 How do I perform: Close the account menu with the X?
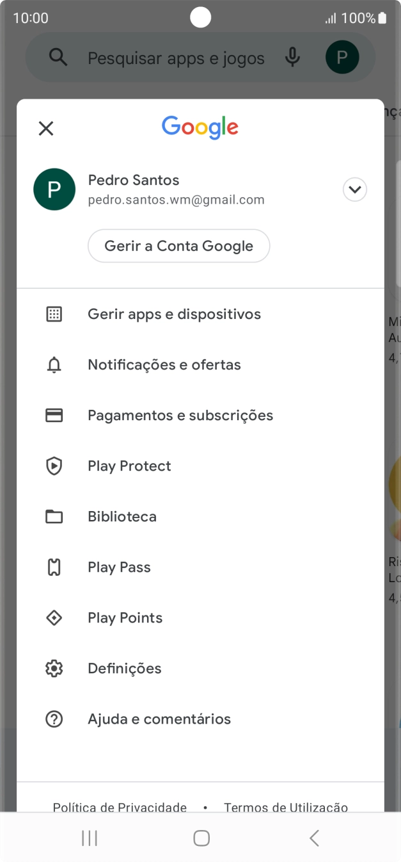pos(45,128)
